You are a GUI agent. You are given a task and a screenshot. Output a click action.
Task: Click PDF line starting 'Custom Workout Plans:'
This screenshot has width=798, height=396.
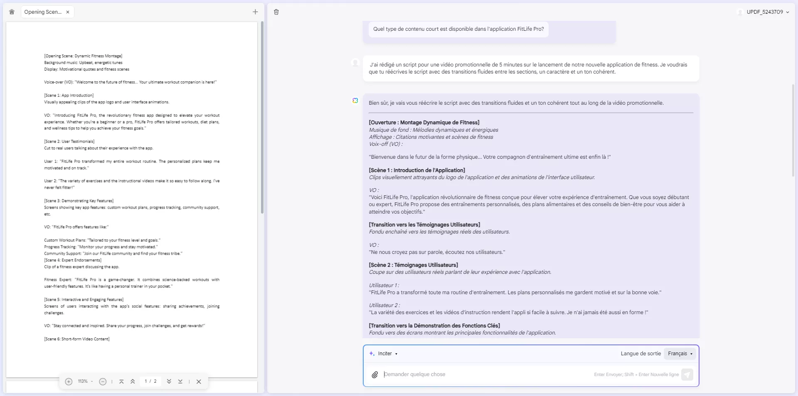coord(102,241)
